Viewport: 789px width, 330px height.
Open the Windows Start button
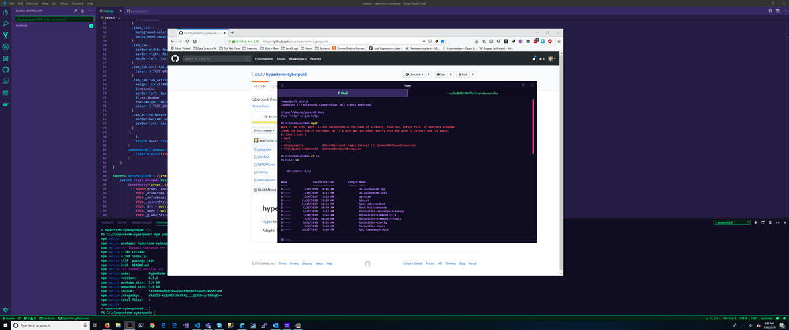5,325
